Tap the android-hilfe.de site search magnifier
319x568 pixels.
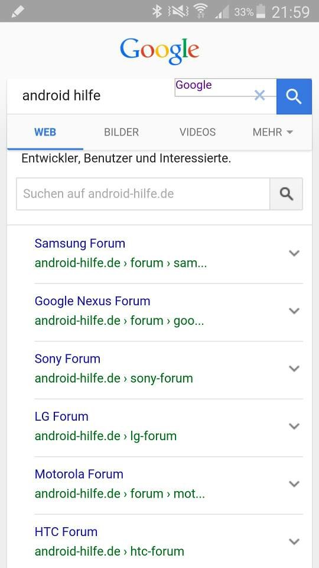(x=286, y=194)
